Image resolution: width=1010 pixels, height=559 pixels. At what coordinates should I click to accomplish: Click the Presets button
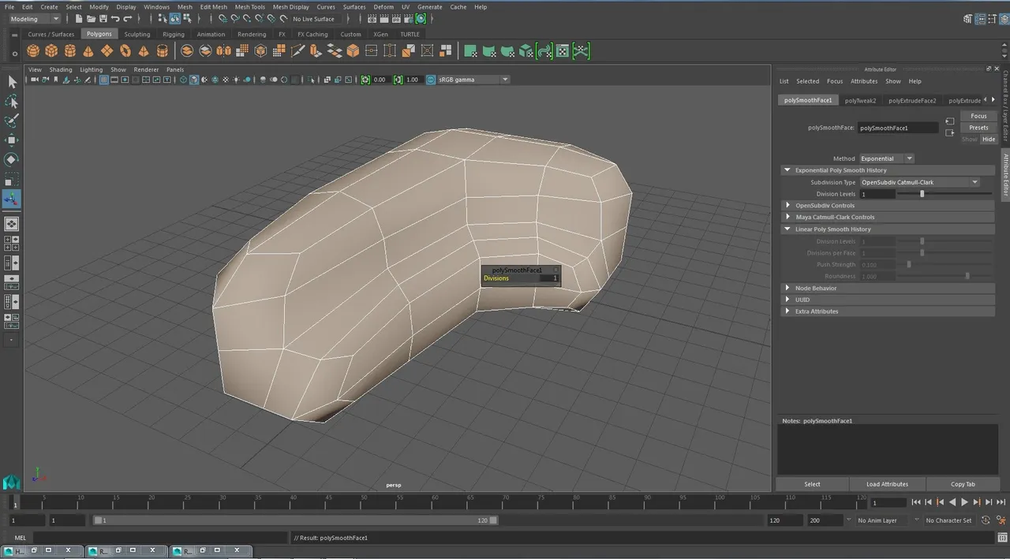pos(978,128)
